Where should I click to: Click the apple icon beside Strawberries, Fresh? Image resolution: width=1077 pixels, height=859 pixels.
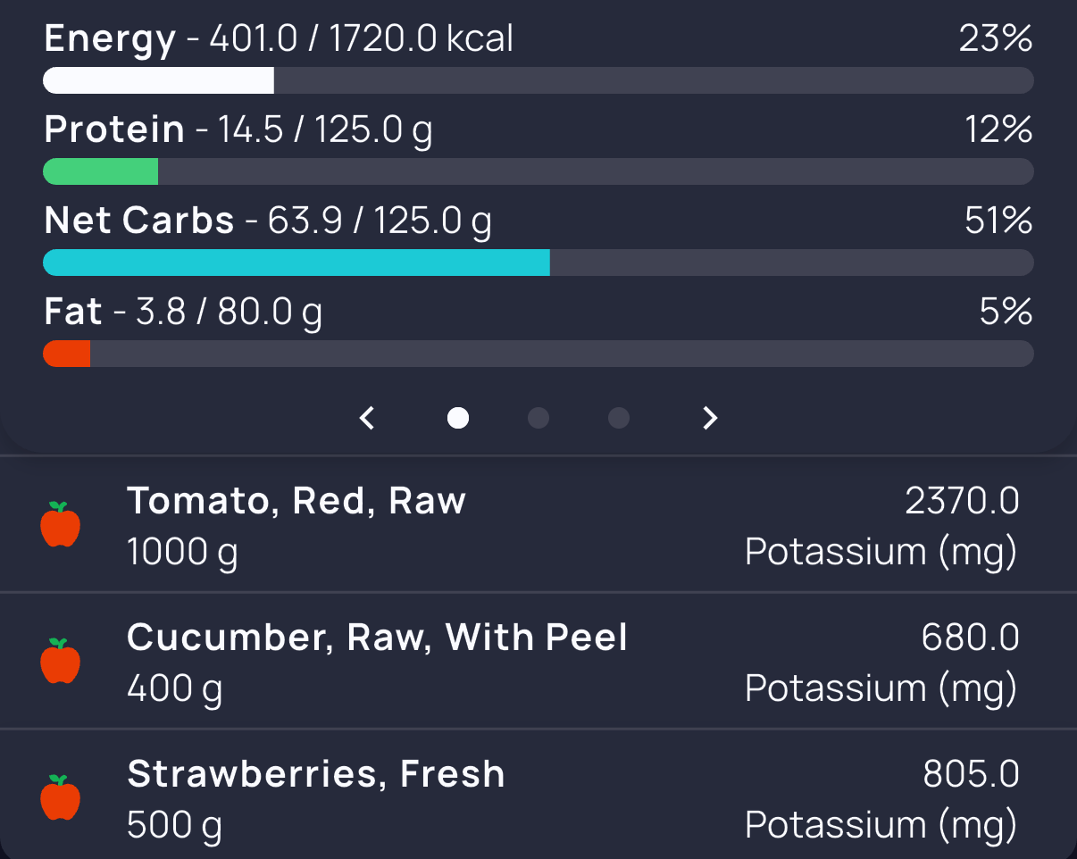pyautogui.click(x=61, y=797)
